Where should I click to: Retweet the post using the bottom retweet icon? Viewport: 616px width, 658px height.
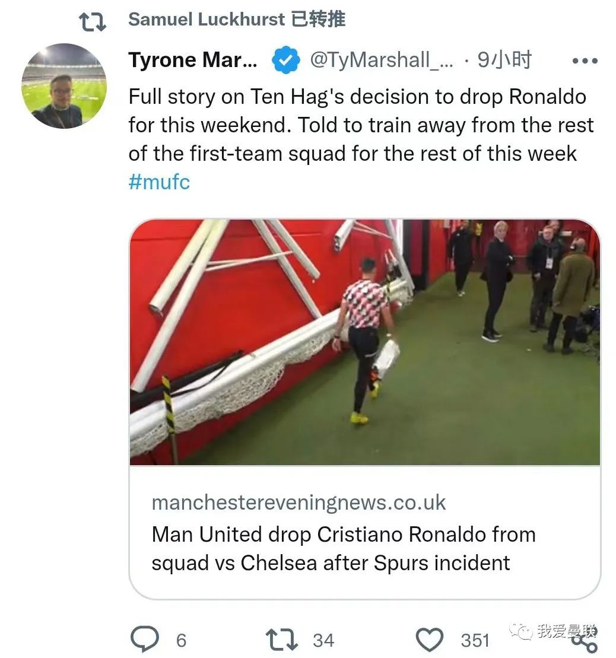(282, 640)
